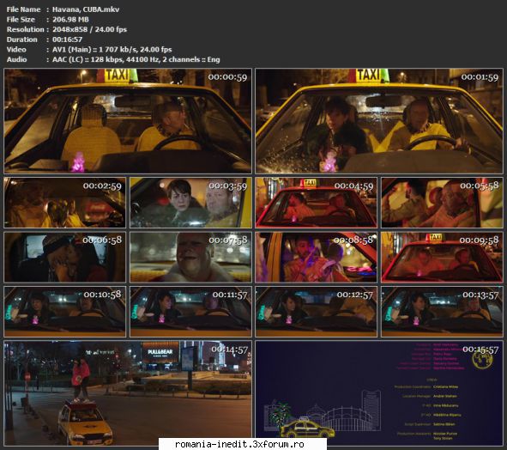The width and height of the screenshot is (507, 450).
Task: Click the red taxi frame at 00:04:59
Action: (317, 203)
